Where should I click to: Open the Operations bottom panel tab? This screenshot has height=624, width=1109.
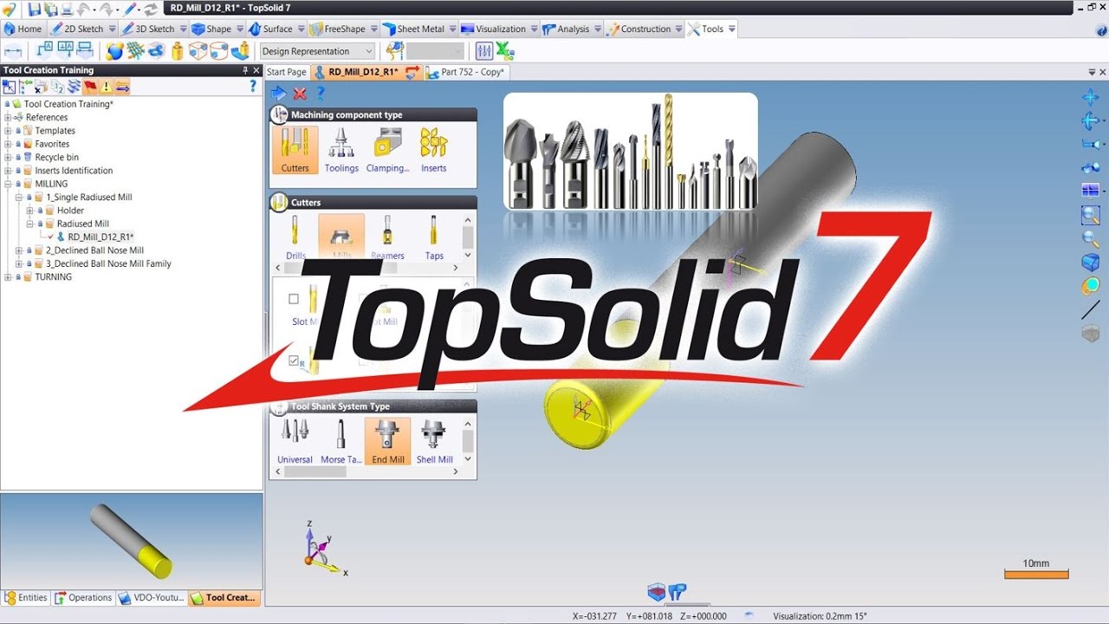[x=83, y=597]
